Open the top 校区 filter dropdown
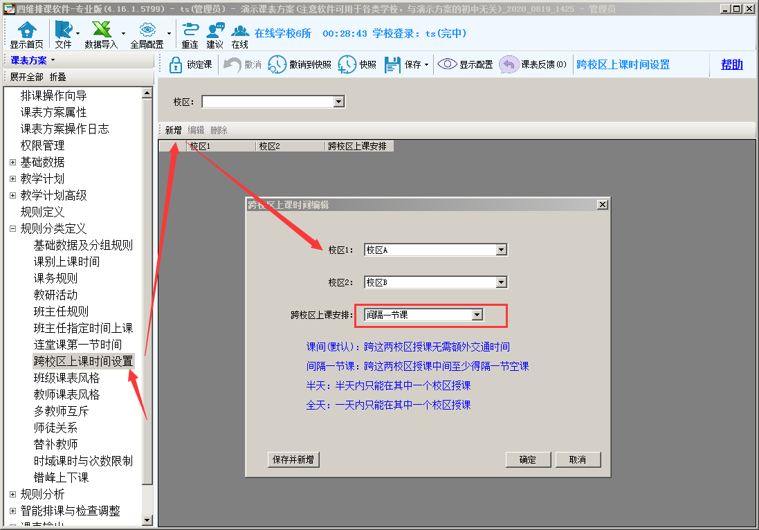759x530 pixels. [x=338, y=102]
